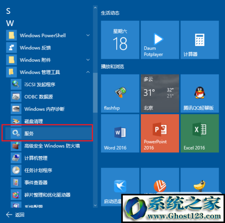
Task: Open the flashfxp tile
Action: pos(120,93)
